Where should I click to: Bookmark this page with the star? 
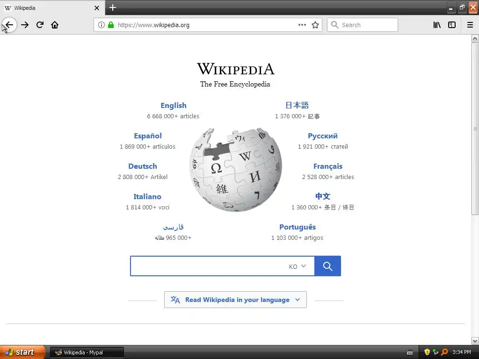point(315,25)
